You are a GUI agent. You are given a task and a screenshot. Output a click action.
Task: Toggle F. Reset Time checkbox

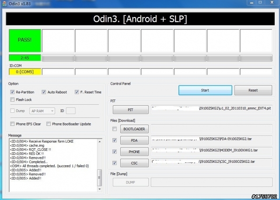[x=77, y=92]
